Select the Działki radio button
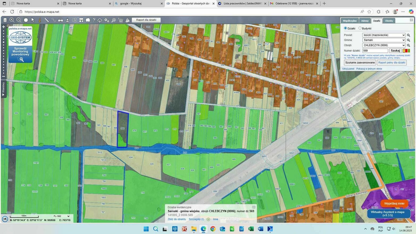Image resolution: width=416 pixels, height=234 pixels. pos(346,28)
